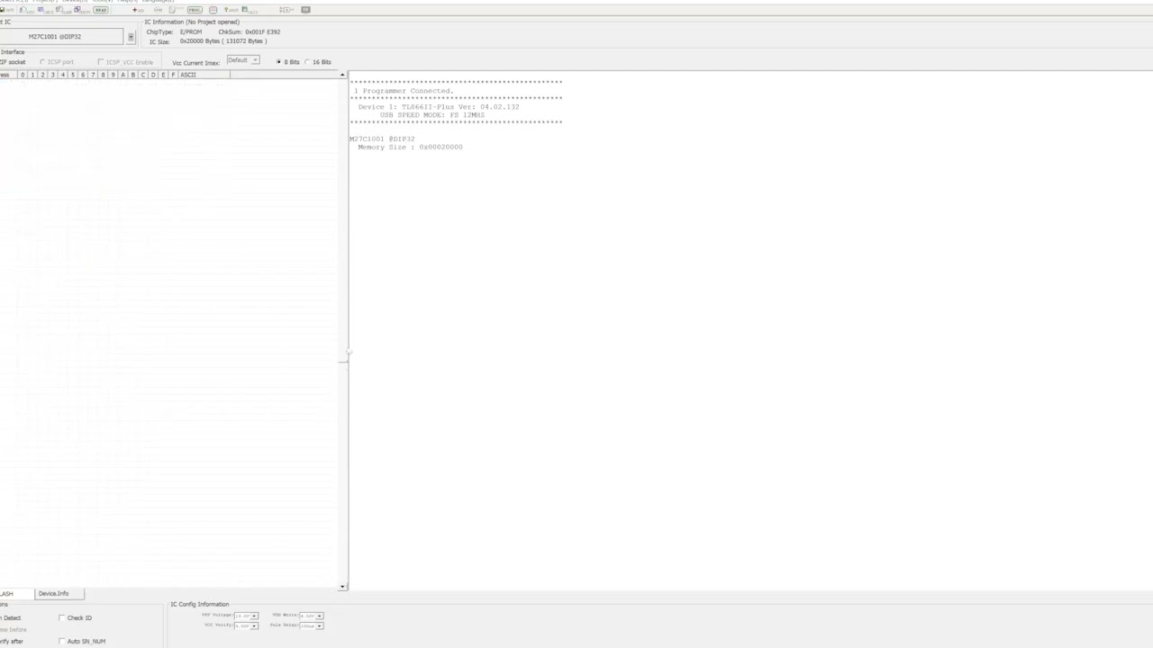
Task: Select the 8 Bits radio button
Action: (279, 62)
